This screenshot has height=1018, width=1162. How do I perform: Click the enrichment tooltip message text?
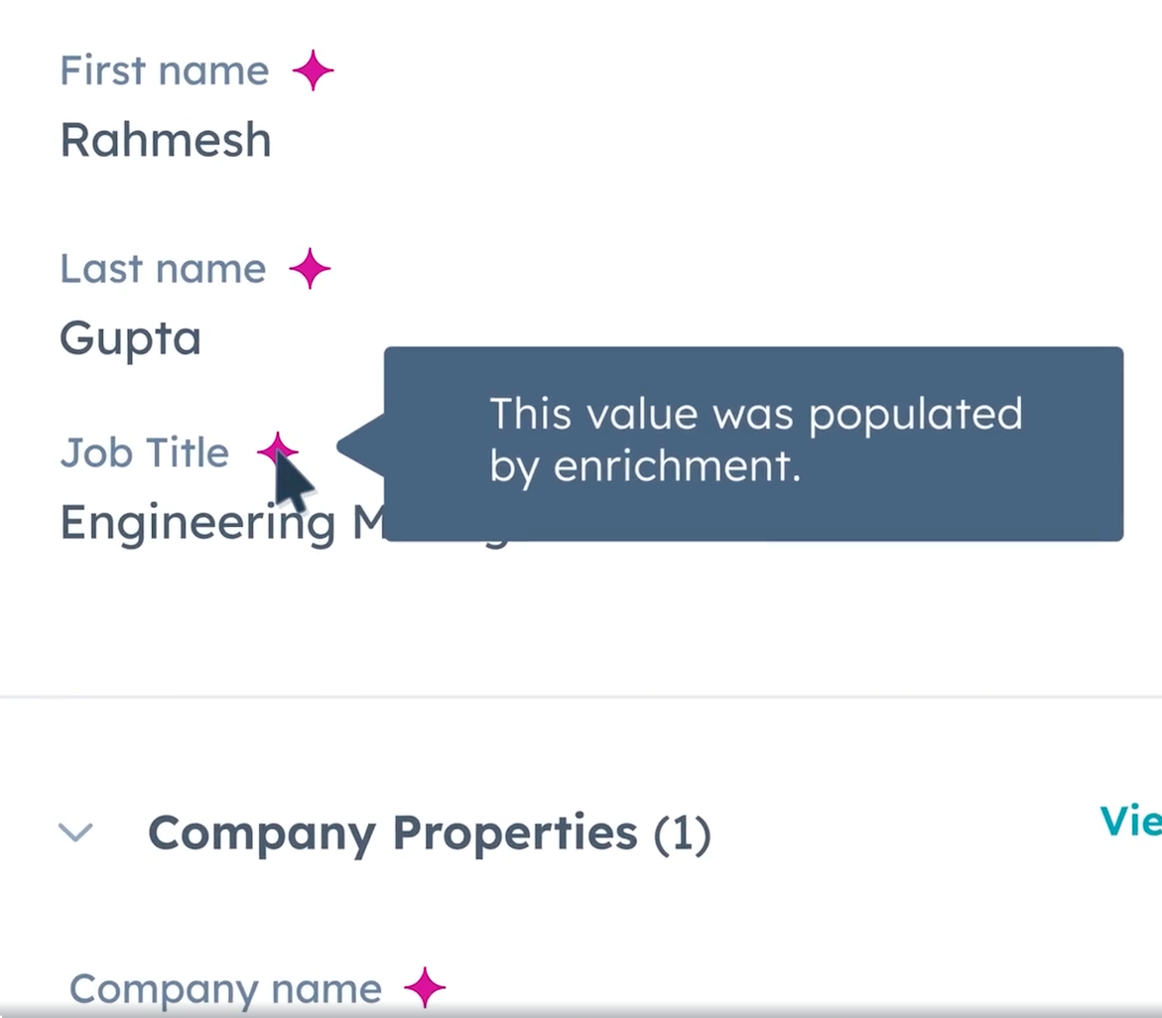coord(756,441)
